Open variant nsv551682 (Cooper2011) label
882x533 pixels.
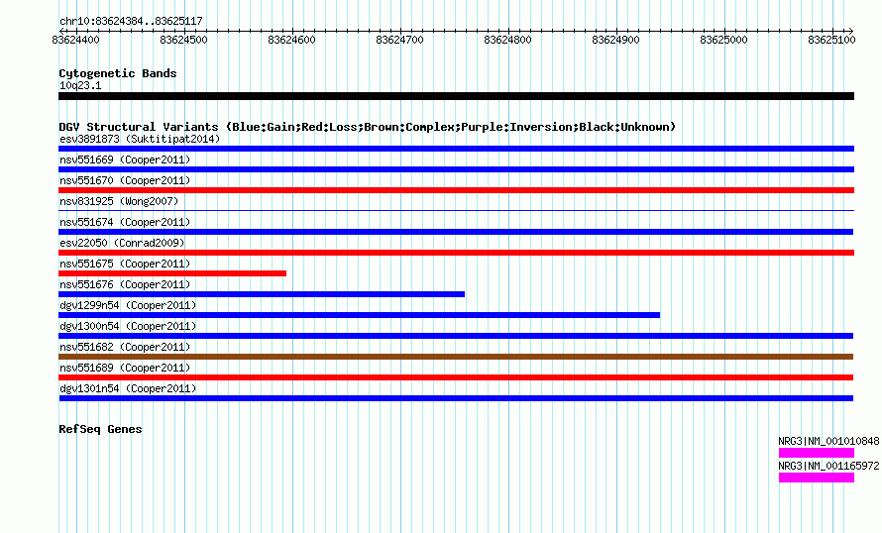pos(125,347)
